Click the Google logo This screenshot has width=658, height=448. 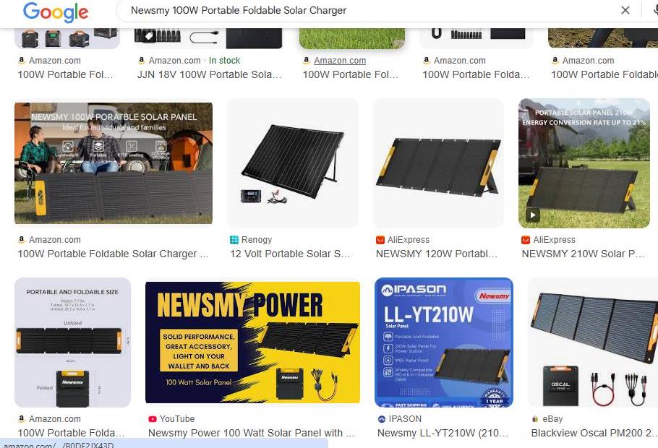(56, 12)
